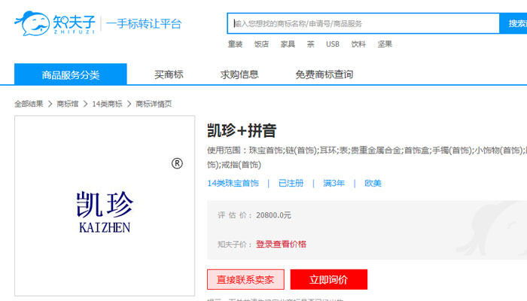Select the 坚果 hot search keyword
Image resolution: width=527 pixels, height=301 pixels.
point(385,44)
